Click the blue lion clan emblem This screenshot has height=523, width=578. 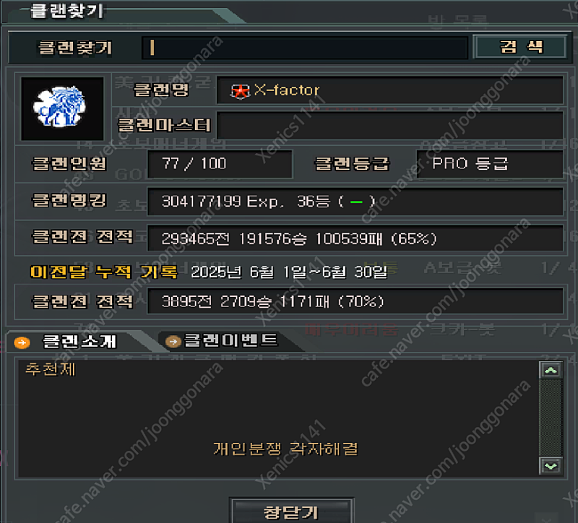61,108
